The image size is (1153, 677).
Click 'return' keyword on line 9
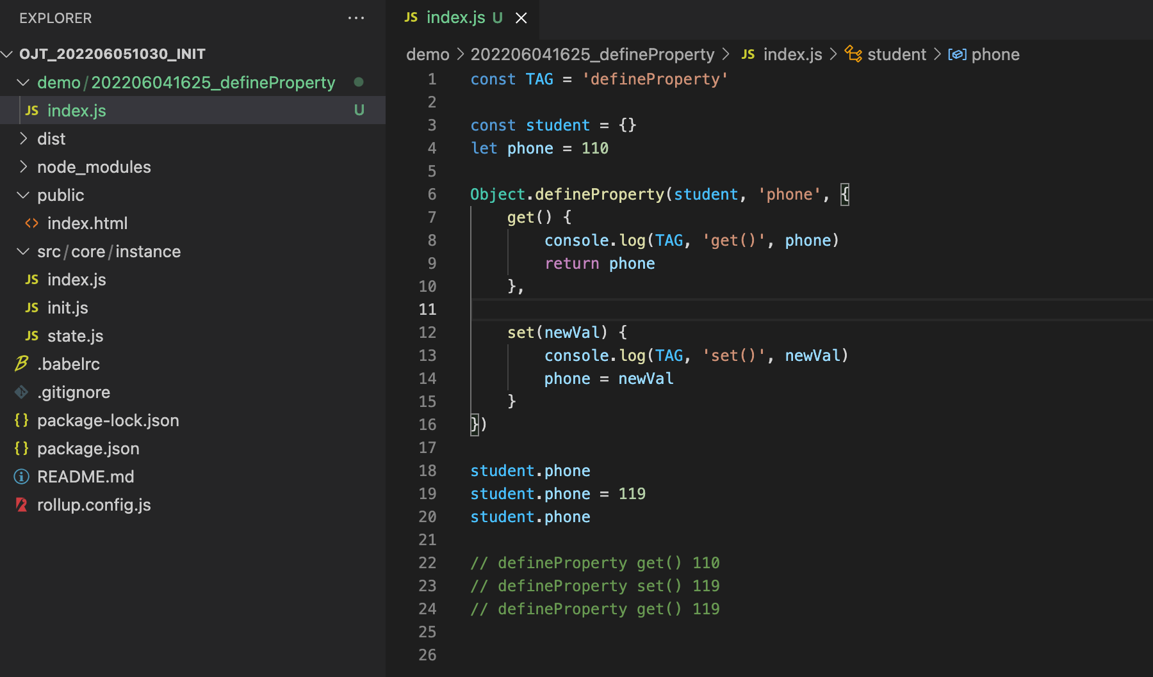pyautogui.click(x=572, y=264)
